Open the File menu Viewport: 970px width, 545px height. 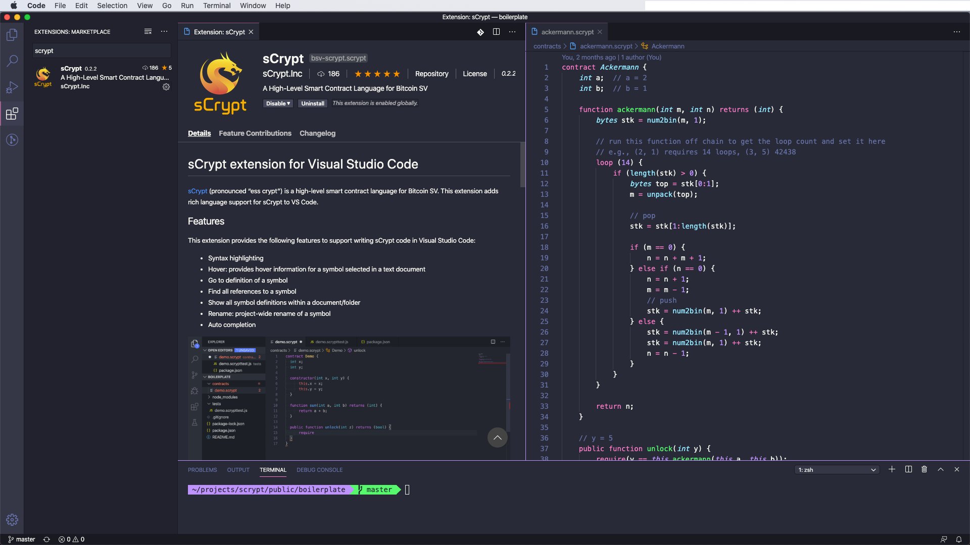tap(60, 6)
